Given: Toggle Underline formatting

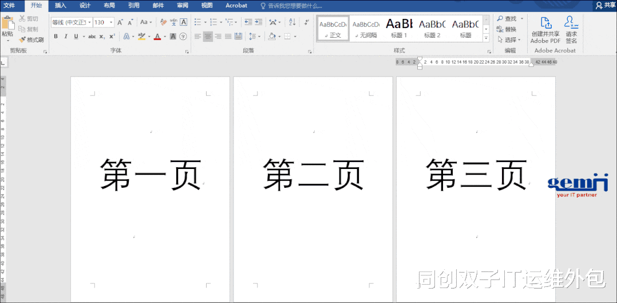Looking at the screenshot, I should tap(76, 36).
